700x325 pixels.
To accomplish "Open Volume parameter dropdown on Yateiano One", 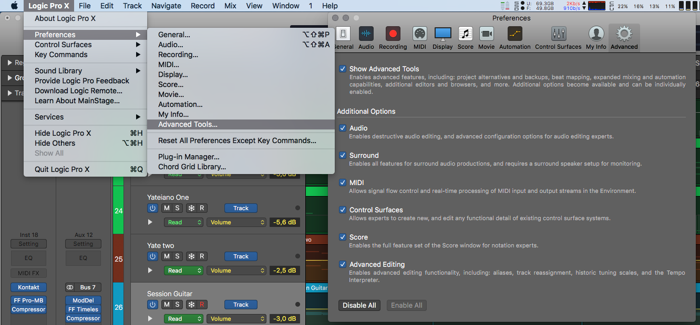I will (236, 222).
